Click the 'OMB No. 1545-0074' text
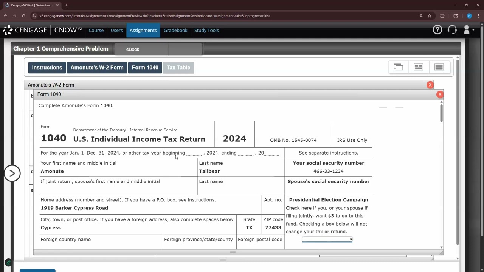This screenshot has width=484, height=272. pos(293,140)
